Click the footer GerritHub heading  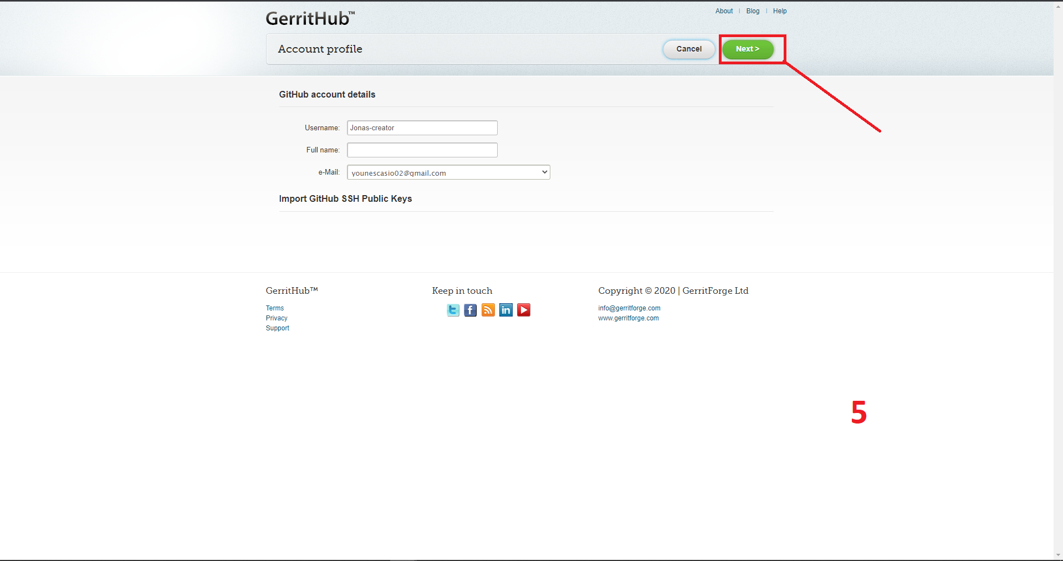pos(292,290)
